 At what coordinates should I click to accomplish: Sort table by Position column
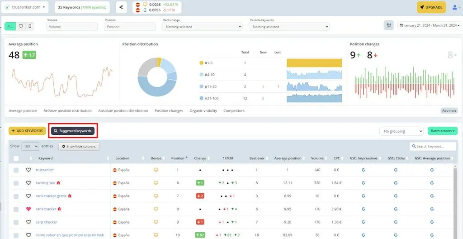(x=179, y=158)
